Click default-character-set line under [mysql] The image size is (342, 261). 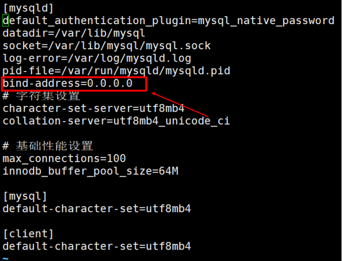97,209
